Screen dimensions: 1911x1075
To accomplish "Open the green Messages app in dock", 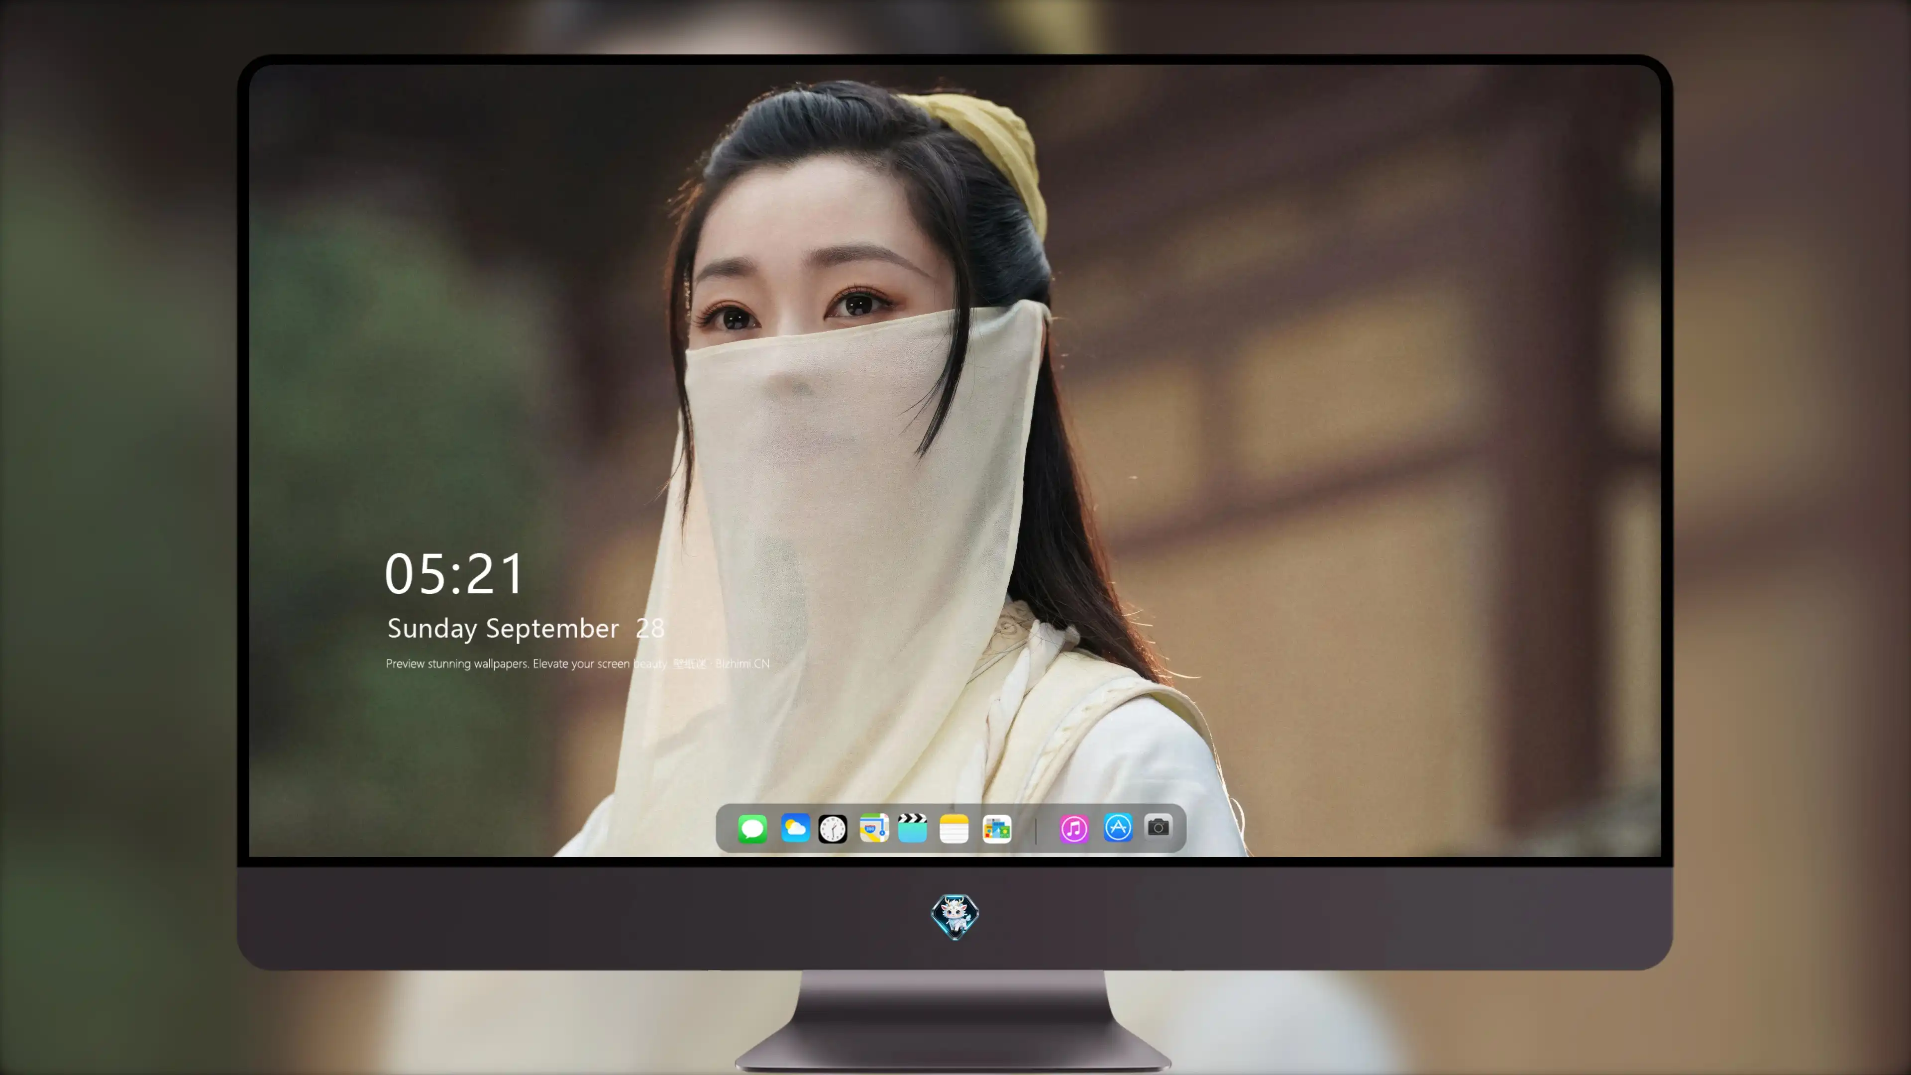I will (x=752, y=829).
